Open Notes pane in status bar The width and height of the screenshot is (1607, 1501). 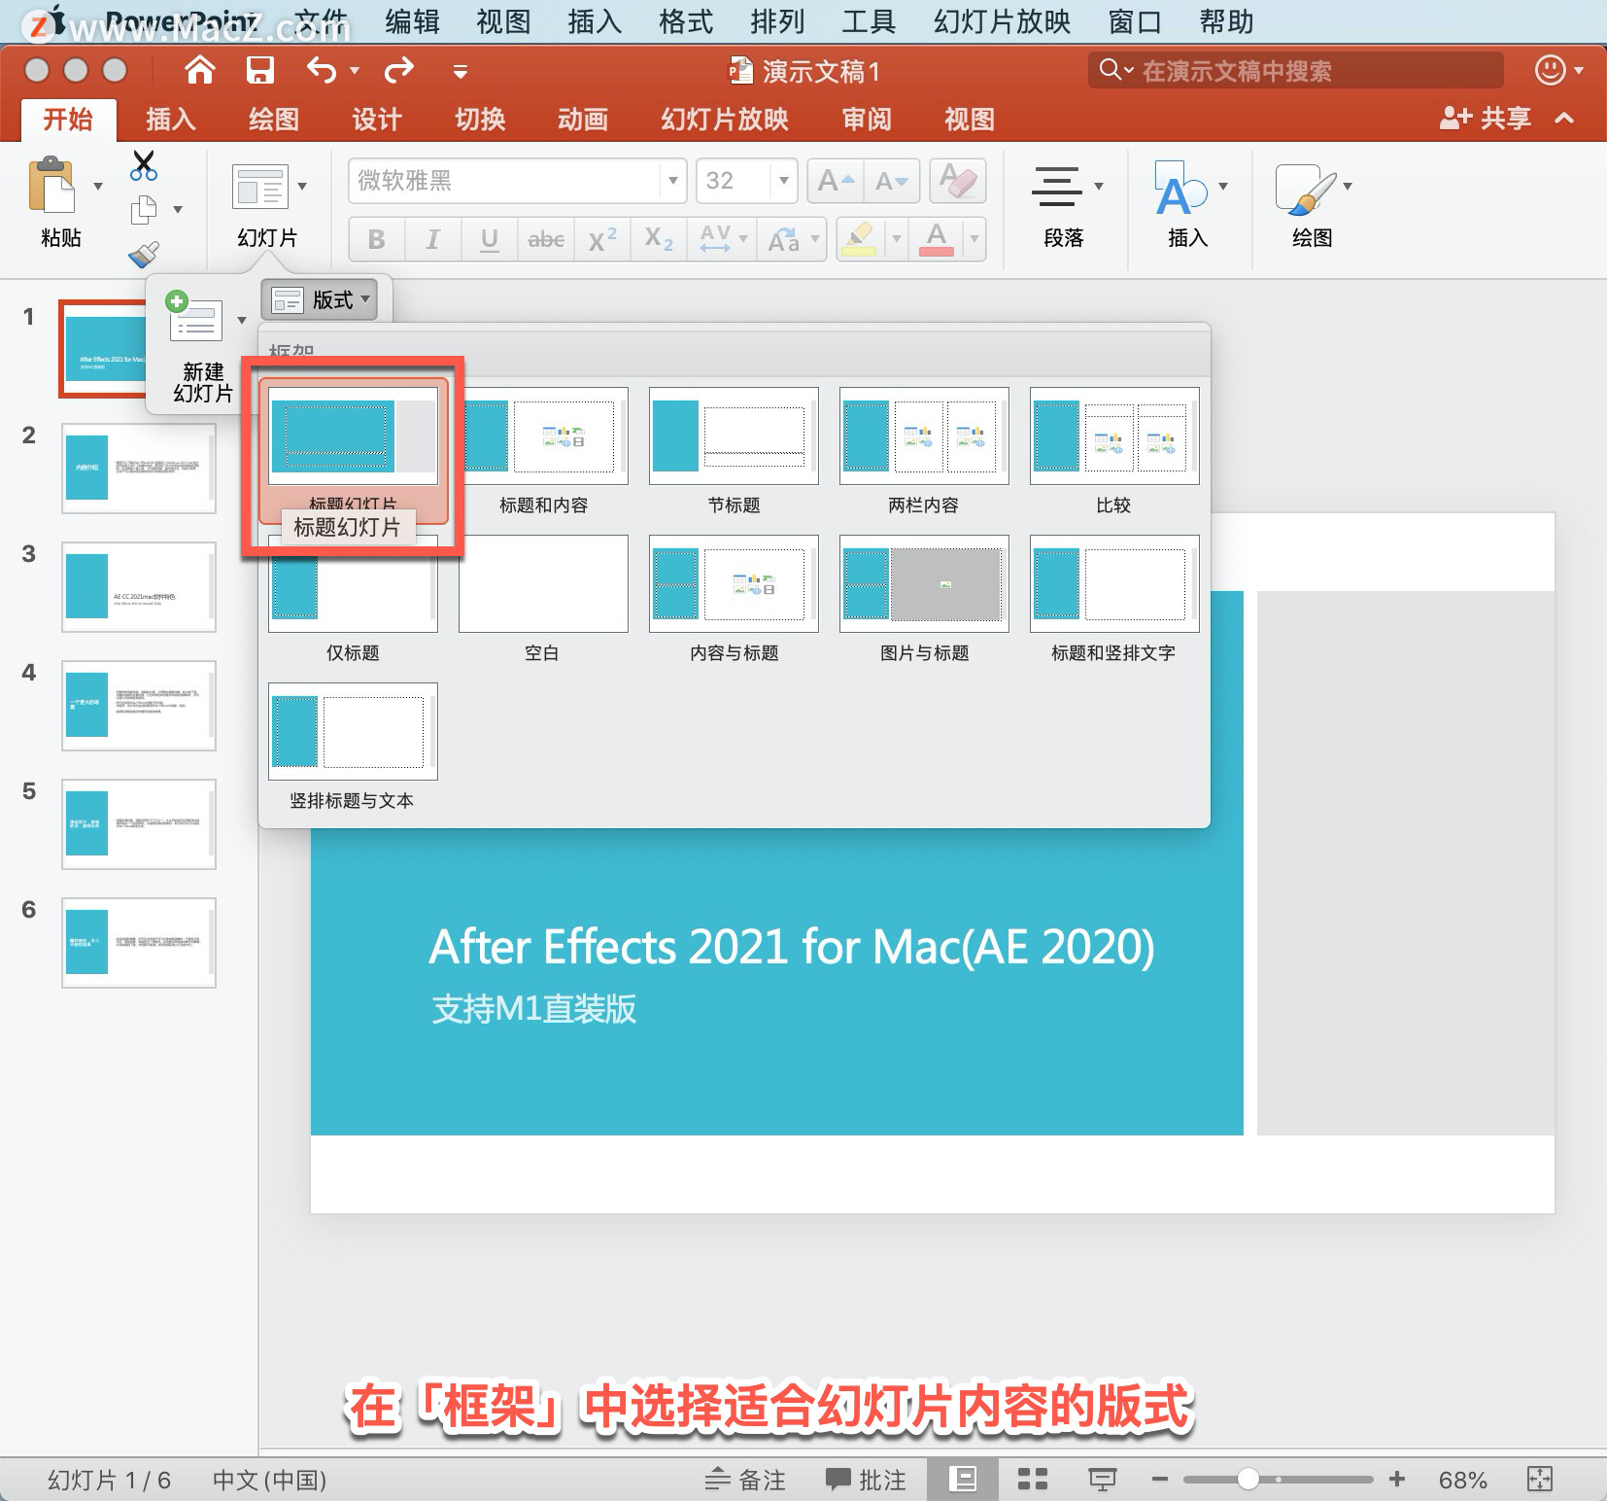point(745,1480)
